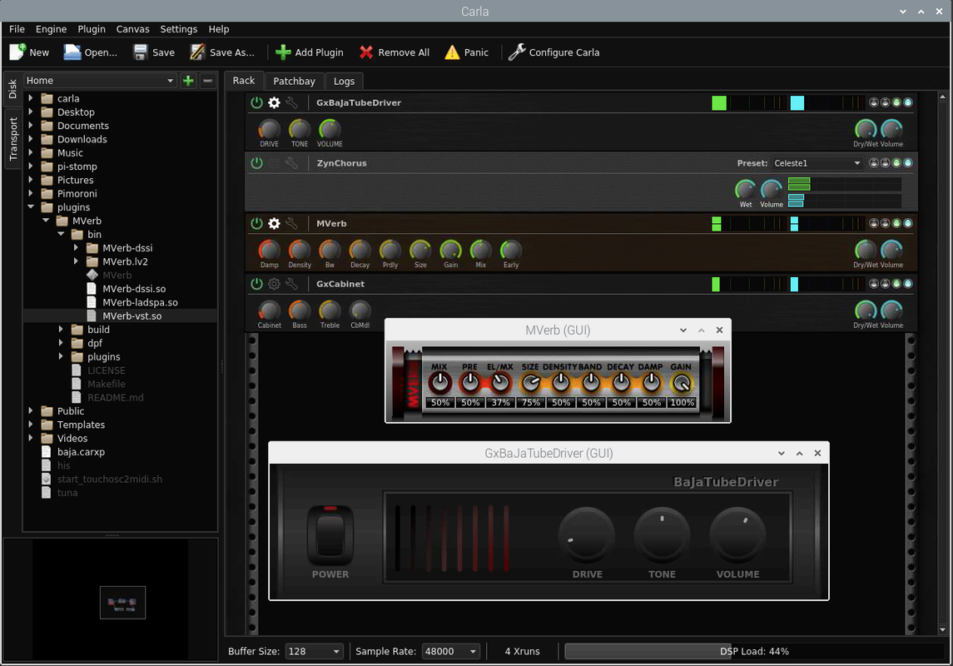Click the canvas mini-map thumbnail
This screenshot has height=666, width=953.
(x=122, y=602)
